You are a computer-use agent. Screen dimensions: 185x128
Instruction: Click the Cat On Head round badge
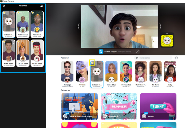point(23,59)
